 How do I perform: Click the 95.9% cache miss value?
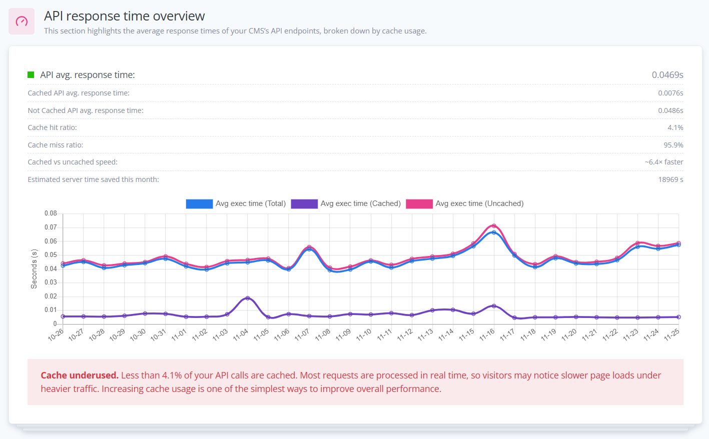coord(673,145)
